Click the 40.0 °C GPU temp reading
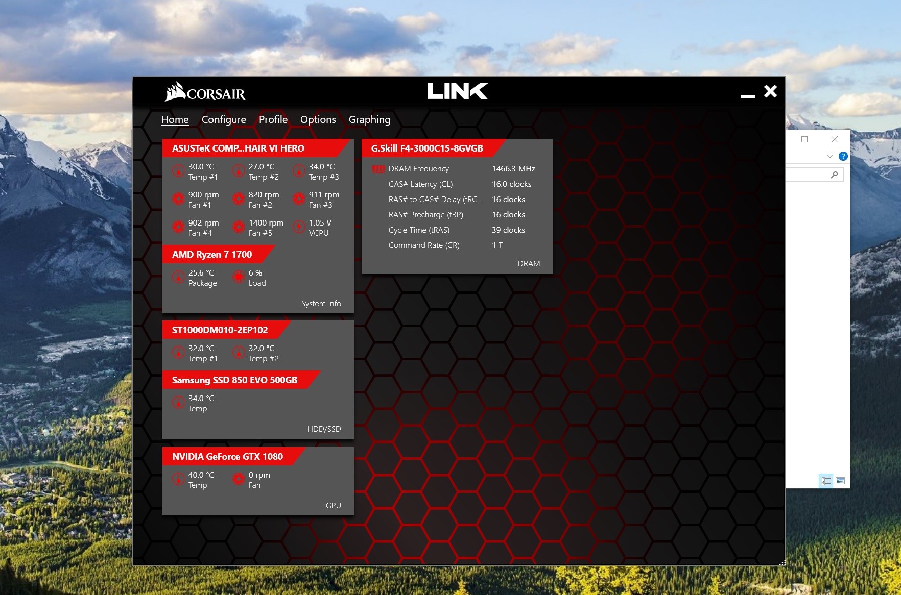The width and height of the screenshot is (901, 595). 201,475
